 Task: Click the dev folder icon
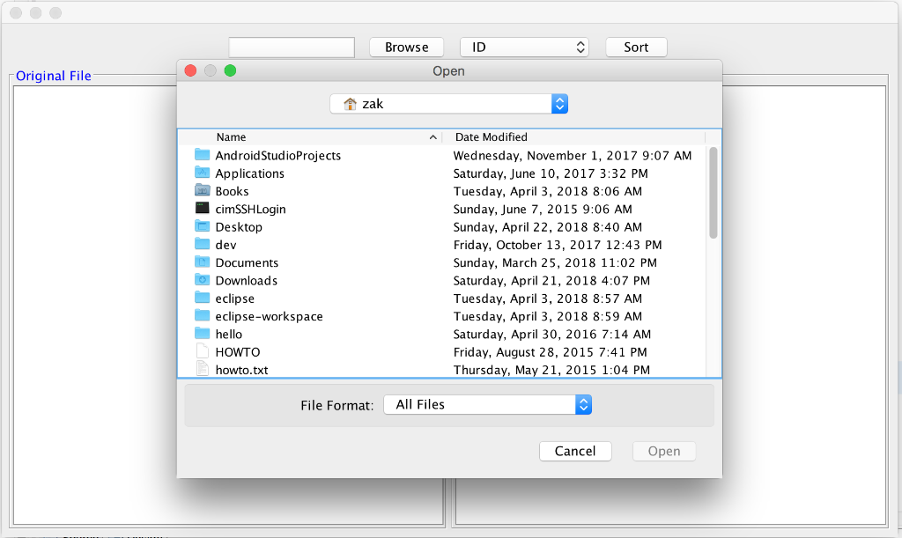pos(202,244)
